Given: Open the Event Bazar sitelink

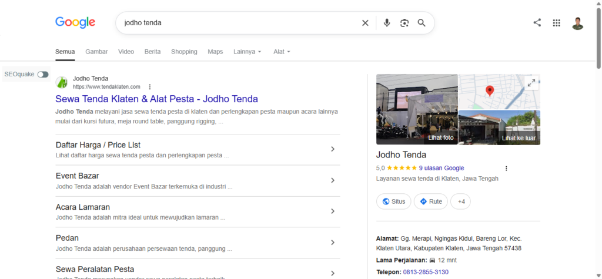Looking at the screenshot, I should pos(77,176).
